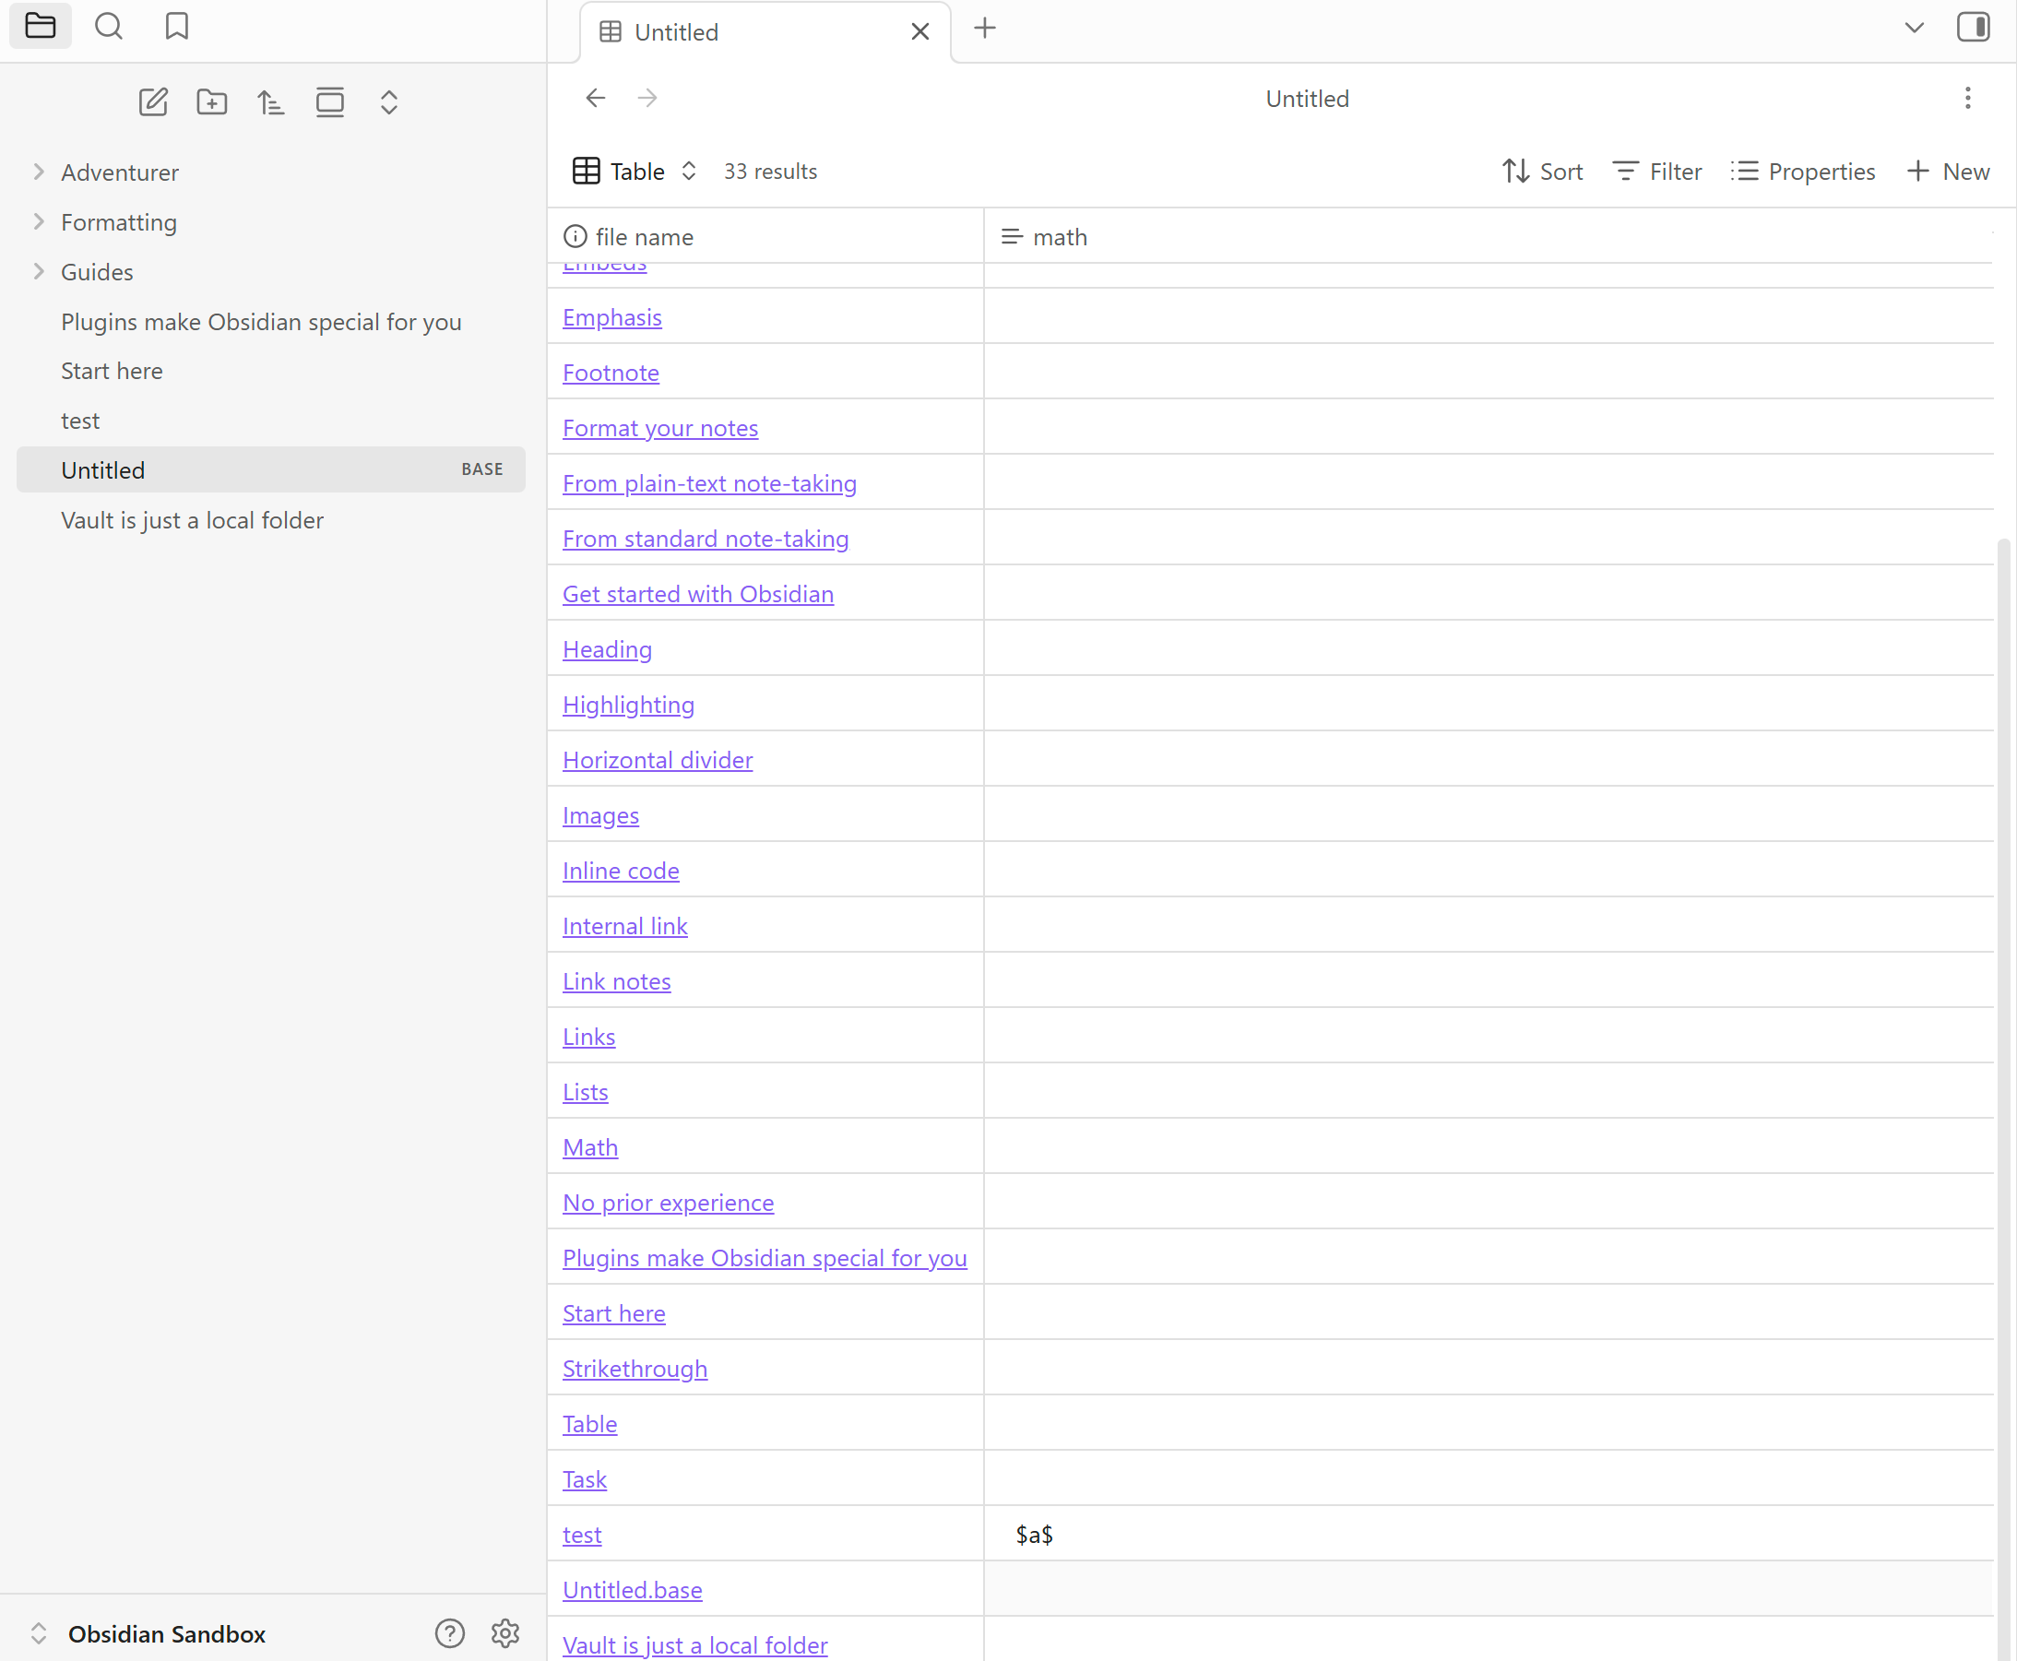Open the Table view switcher dropdown

point(635,172)
